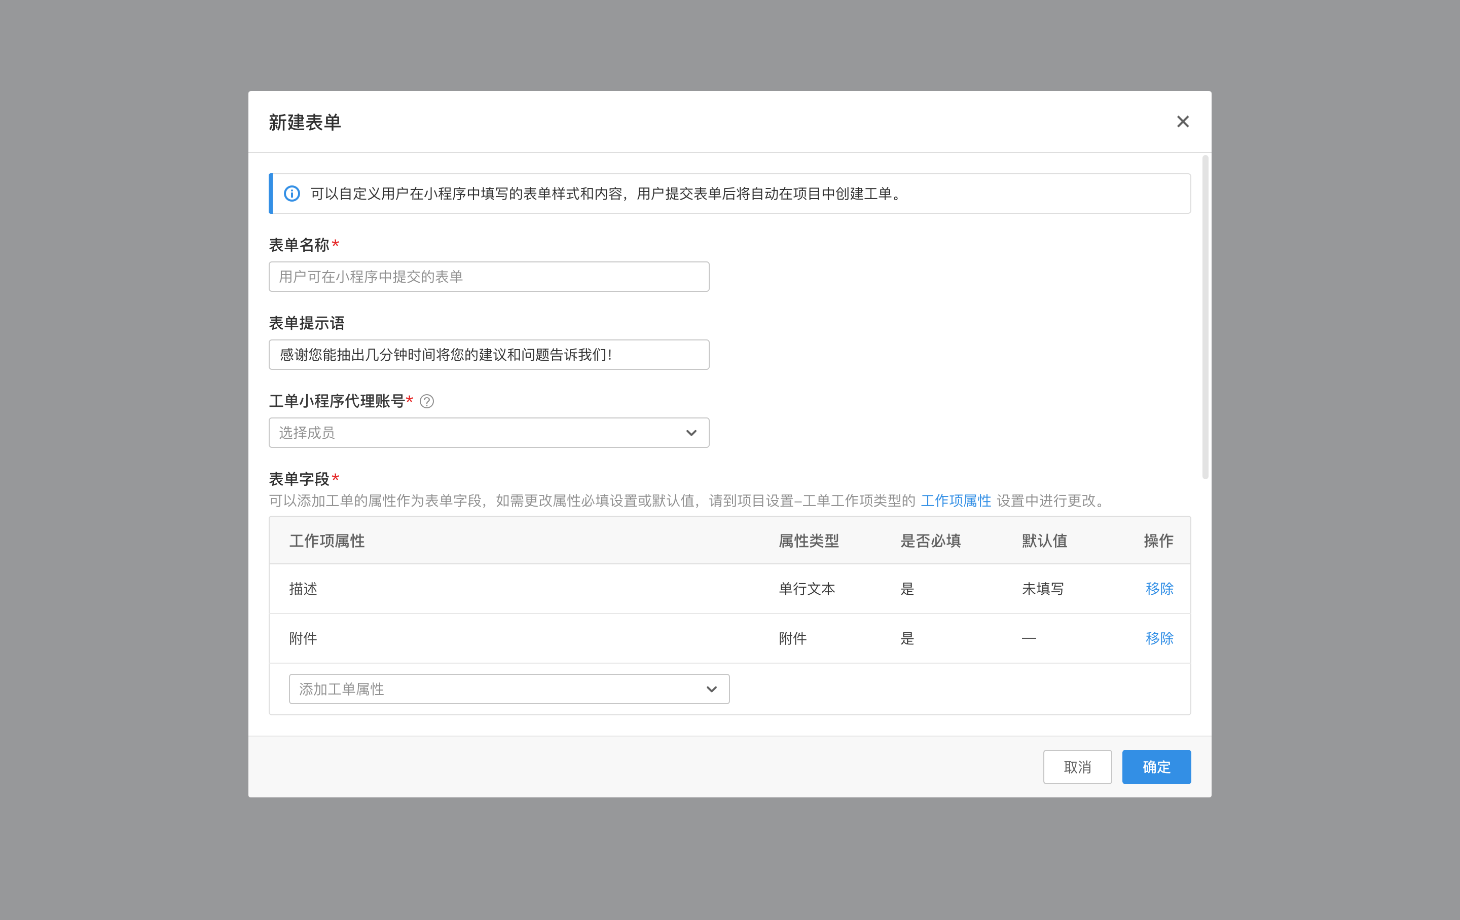Click the 是否必填 column header

[931, 541]
